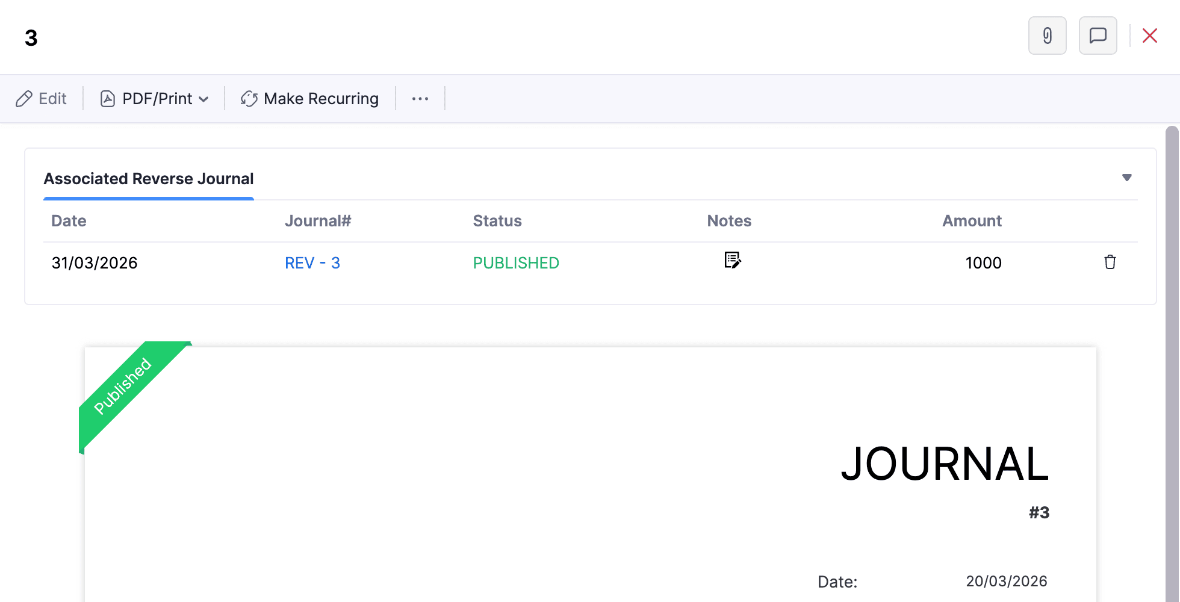Open the comments speech bubble icon
Viewport: 1180px width, 602px height.
pos(1098,36)
